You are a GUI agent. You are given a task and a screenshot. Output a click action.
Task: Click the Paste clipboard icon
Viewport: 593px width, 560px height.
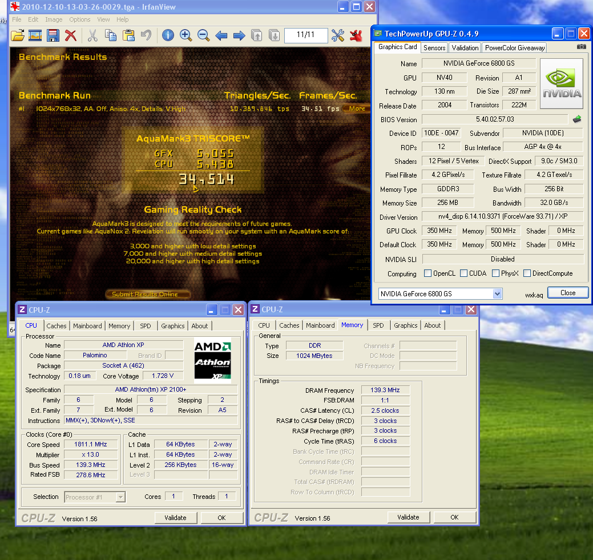click(x=128, y=35)
